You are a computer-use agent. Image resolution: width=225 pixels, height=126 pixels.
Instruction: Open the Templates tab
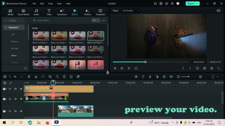click(x=100, y=12)
